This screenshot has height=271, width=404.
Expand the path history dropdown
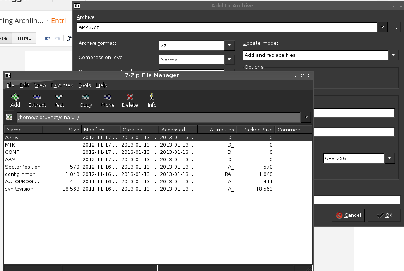[306, 118]
